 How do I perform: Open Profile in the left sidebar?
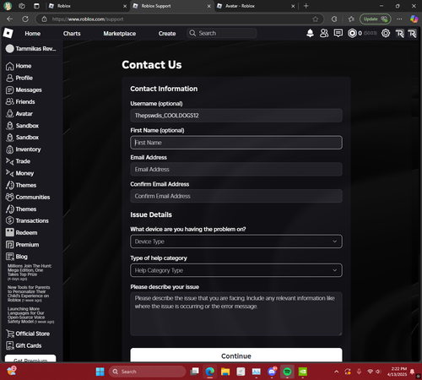coord(19,78)
